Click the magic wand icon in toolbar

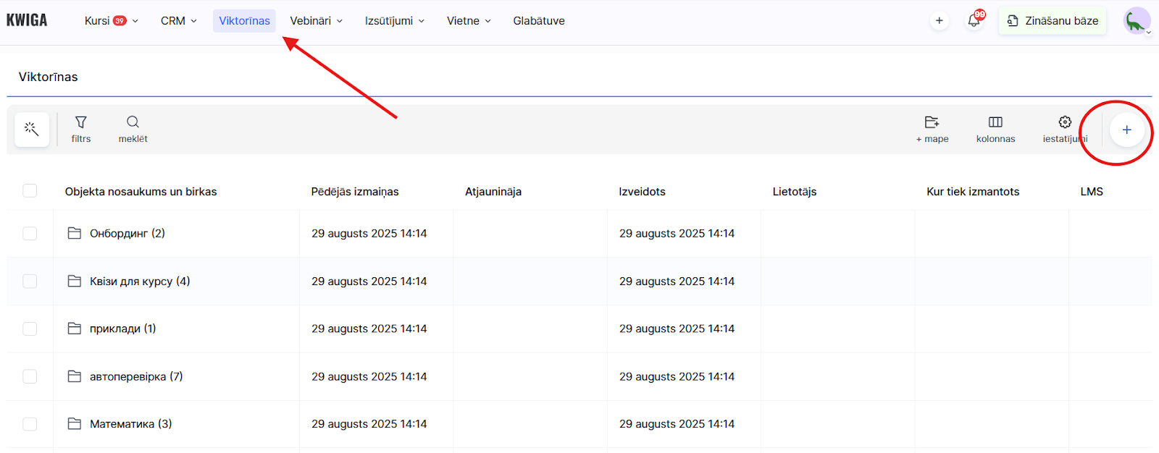(x=31, y=130)
